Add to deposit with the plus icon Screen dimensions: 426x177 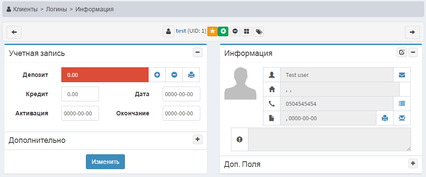157,75
